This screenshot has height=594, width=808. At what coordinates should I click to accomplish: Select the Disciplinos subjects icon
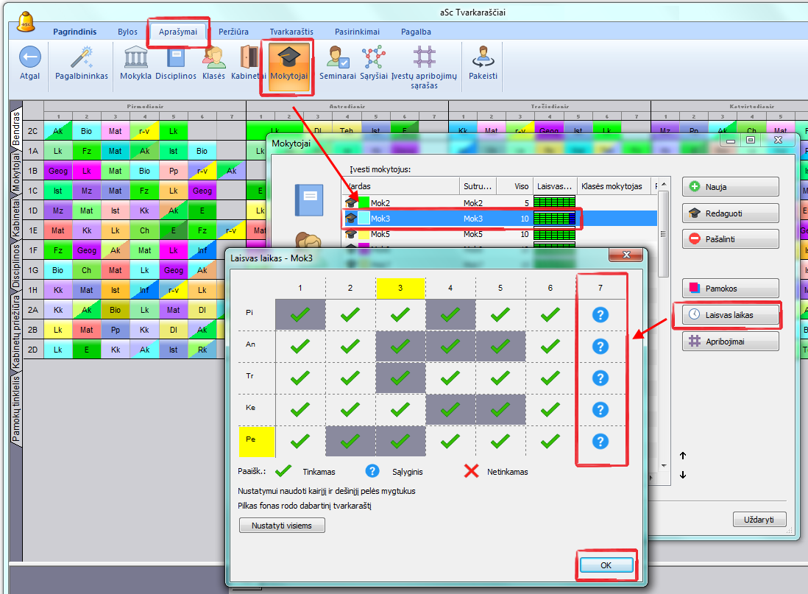(x=176, y=57)
